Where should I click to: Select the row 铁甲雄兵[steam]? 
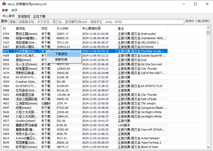(x=85, y=147)
